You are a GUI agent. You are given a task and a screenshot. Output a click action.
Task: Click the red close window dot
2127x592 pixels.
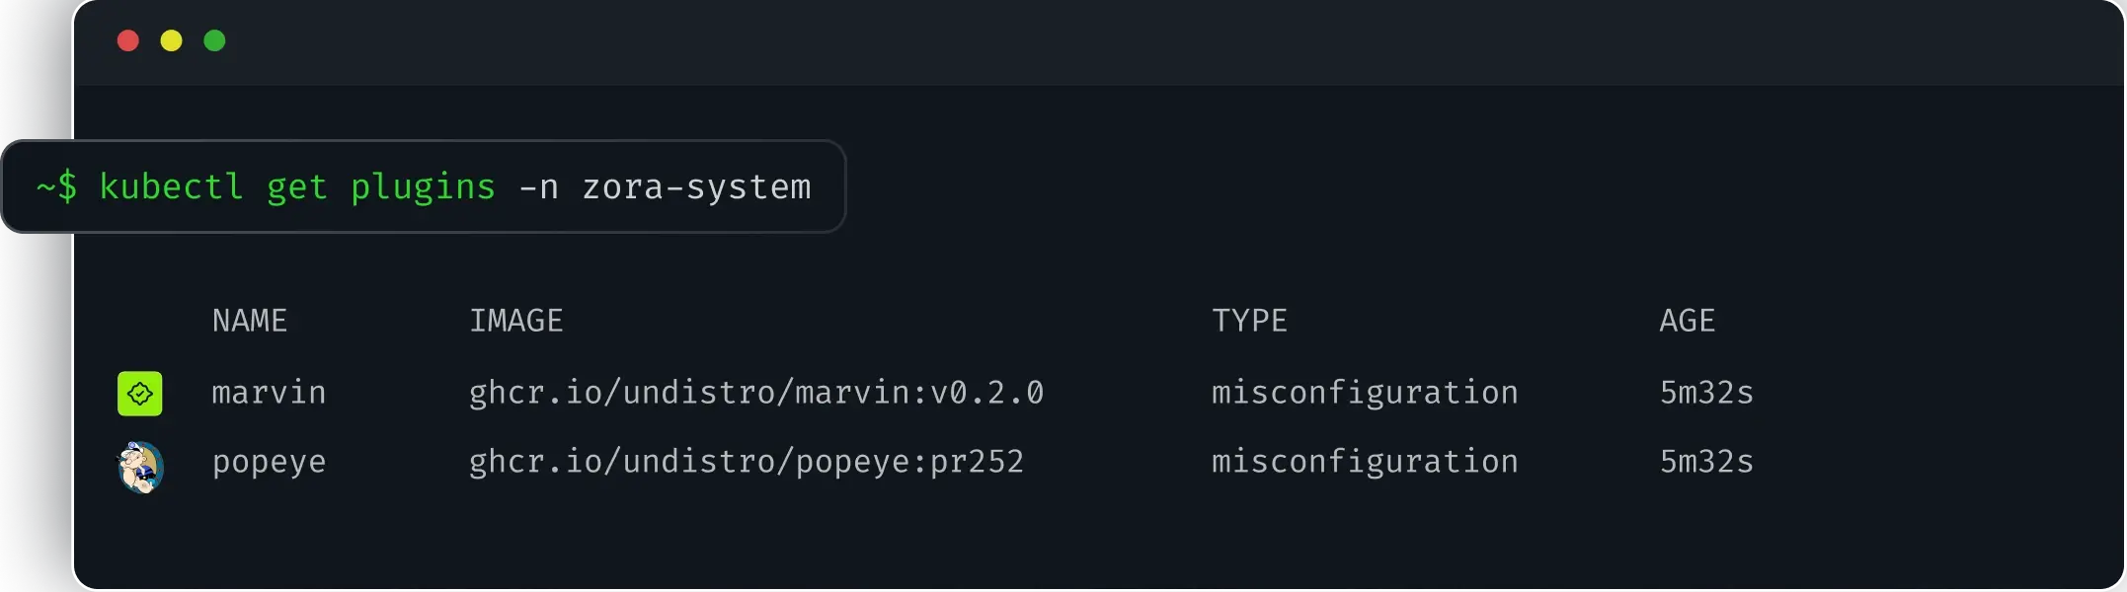[x=128, y=40]
